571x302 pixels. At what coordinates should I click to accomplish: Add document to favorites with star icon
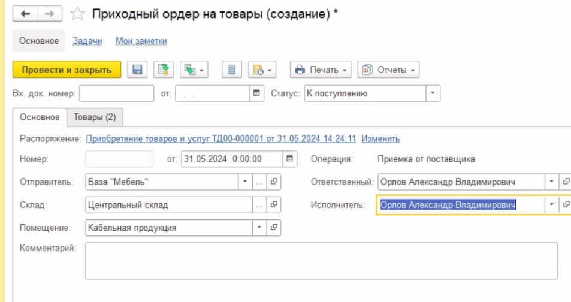[x=77, y=14]
